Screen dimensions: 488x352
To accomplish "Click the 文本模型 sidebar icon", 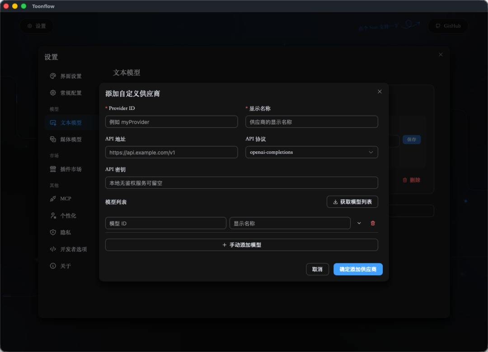I will [x=53, y=122].
